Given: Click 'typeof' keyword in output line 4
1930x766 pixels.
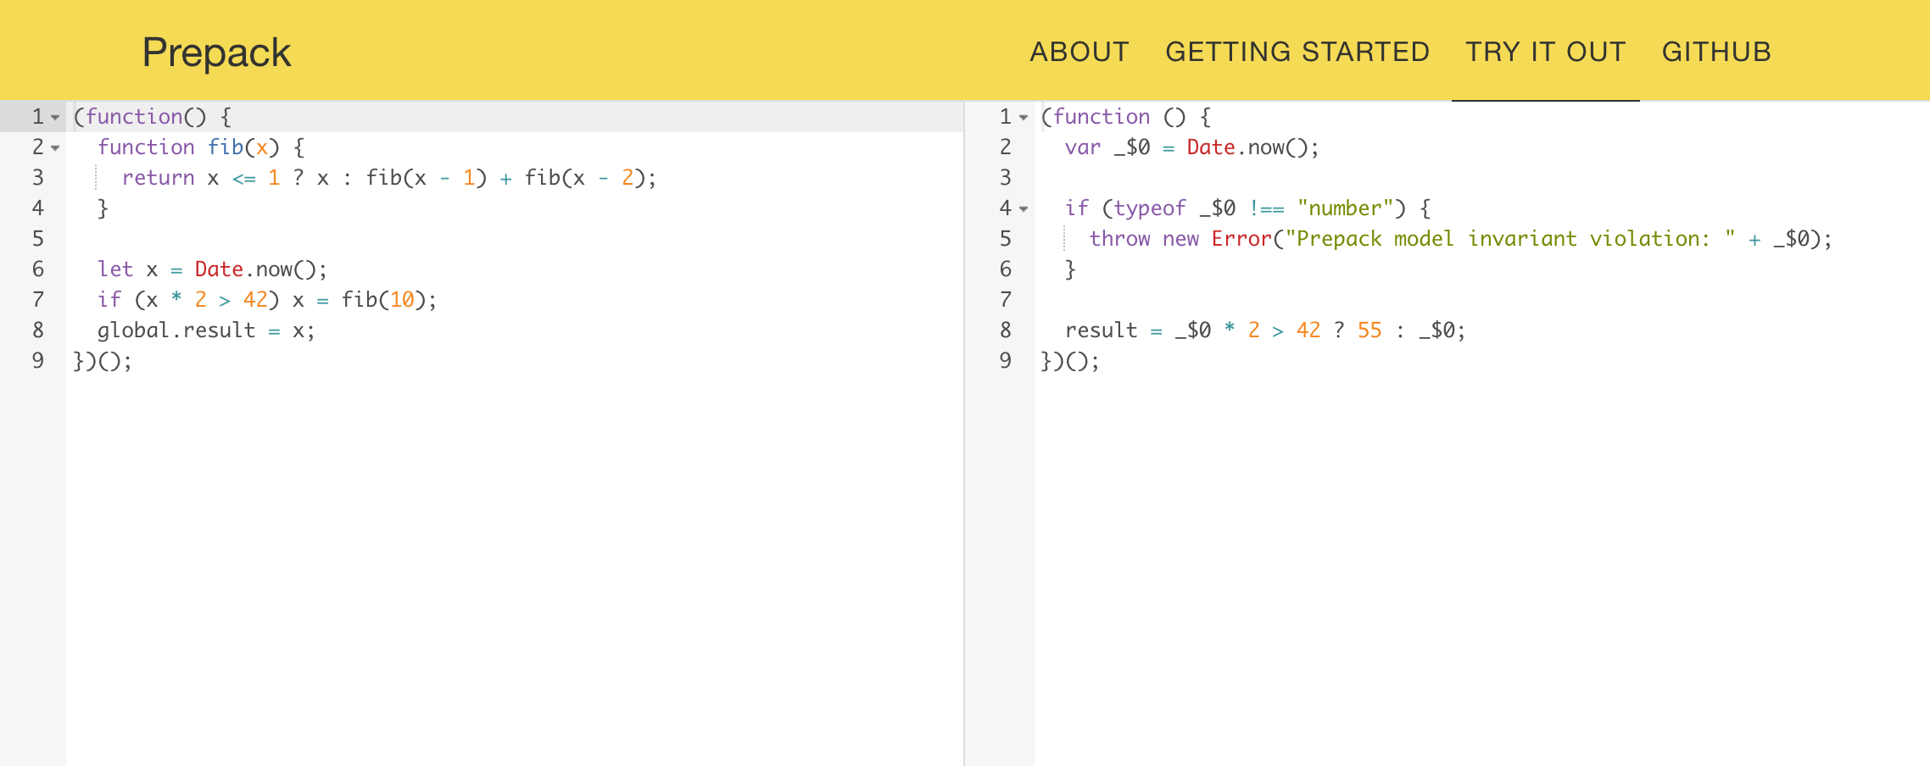Looking at the screenshot, I should (x=1150, y=208).
